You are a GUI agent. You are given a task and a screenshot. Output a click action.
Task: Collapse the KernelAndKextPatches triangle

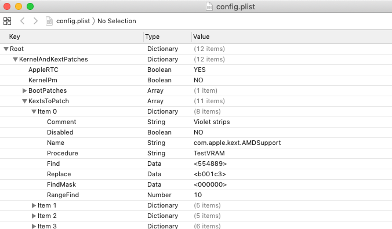tap(15, 60)
